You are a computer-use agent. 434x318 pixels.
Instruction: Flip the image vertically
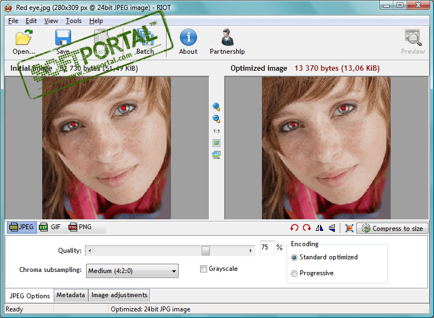tap(332, 228)
